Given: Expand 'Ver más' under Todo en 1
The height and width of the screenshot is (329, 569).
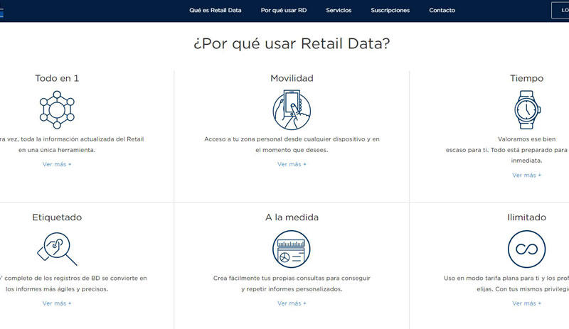Looking at the screenshot, I should [57, 164].
